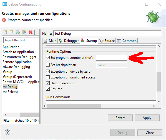Select the top 'Application' list entry
Screen dimensions: 166x140
(11, 47)
